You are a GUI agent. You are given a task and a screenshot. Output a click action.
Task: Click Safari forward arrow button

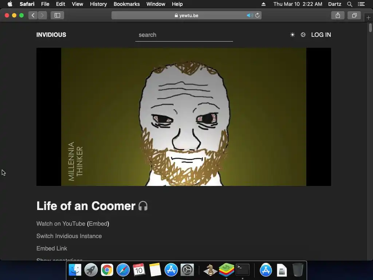click(x=42, y=15)
